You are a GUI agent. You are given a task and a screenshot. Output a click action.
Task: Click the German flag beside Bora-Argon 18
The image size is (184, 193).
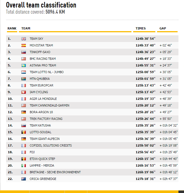click(x=24, y=112)
